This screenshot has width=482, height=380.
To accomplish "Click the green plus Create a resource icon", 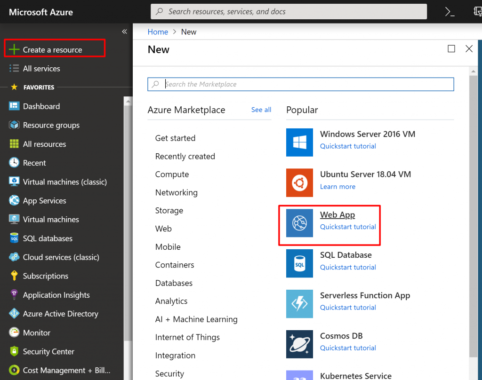I will click(x=14, y=49).
